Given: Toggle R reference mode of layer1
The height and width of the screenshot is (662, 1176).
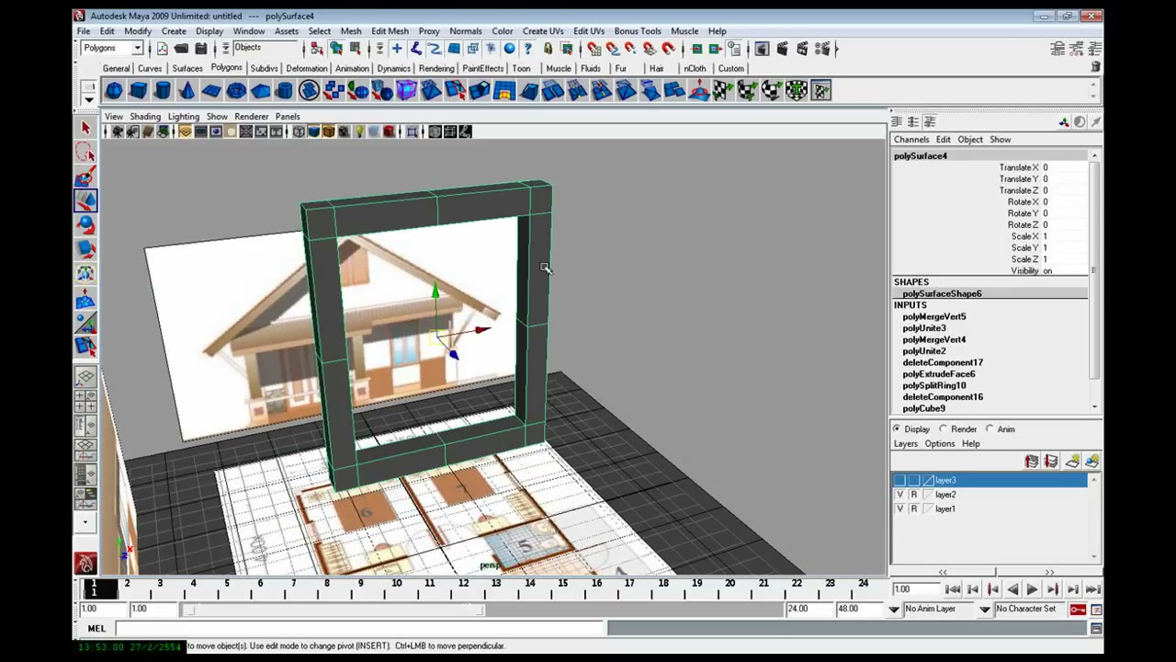Looking at the screenshot, I should 913,508.
